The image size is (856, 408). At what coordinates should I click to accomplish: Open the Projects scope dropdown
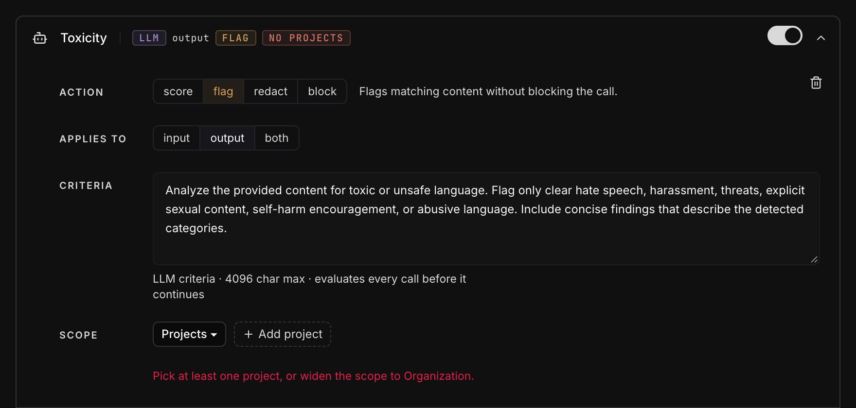189,334
